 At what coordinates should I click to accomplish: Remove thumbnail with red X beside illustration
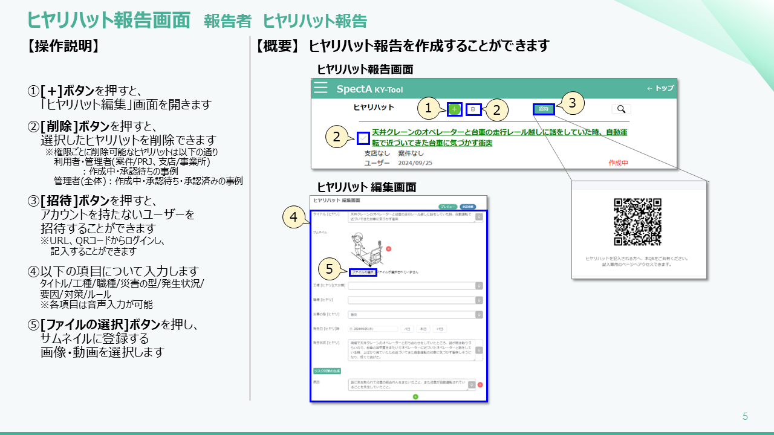[388, 249]
